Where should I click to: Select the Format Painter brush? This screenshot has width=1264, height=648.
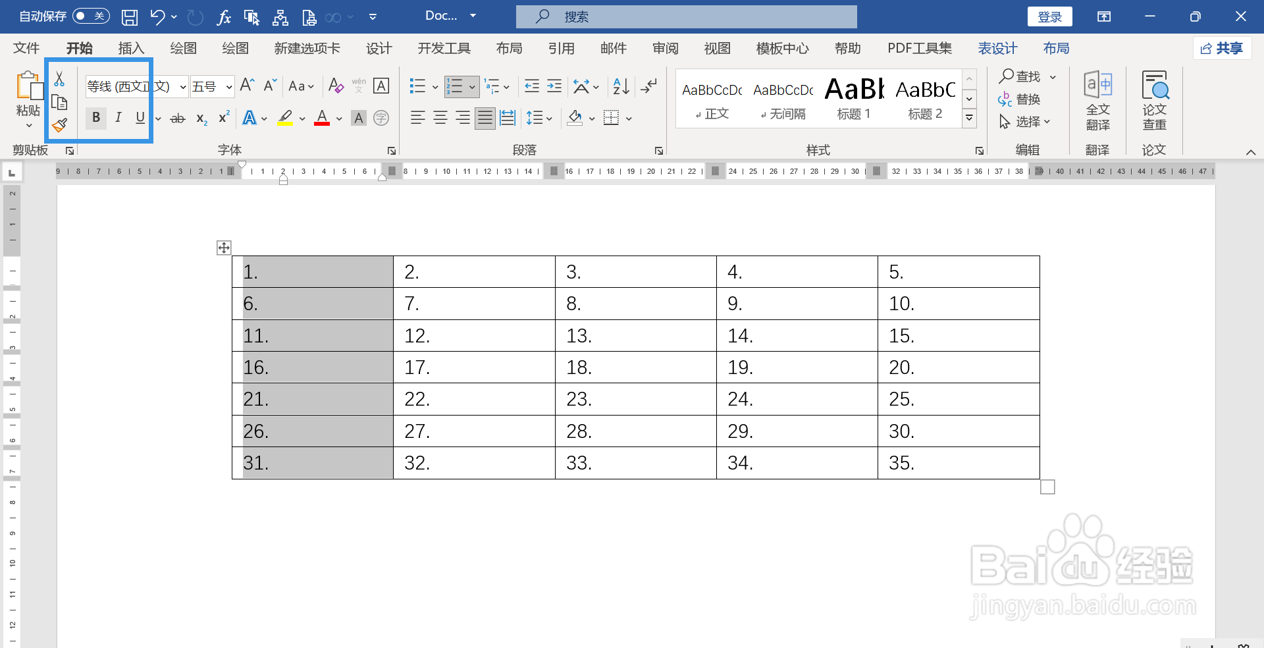coord(59,125)
